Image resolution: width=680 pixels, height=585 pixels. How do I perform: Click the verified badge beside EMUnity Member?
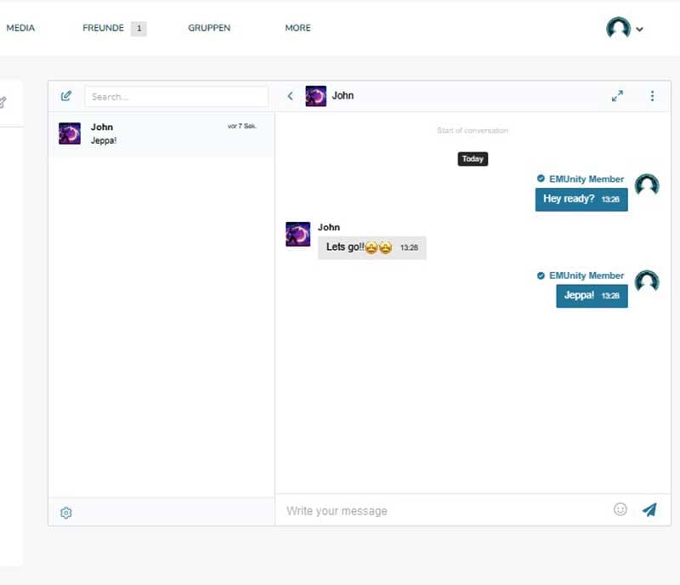click(x=541, y=179)
